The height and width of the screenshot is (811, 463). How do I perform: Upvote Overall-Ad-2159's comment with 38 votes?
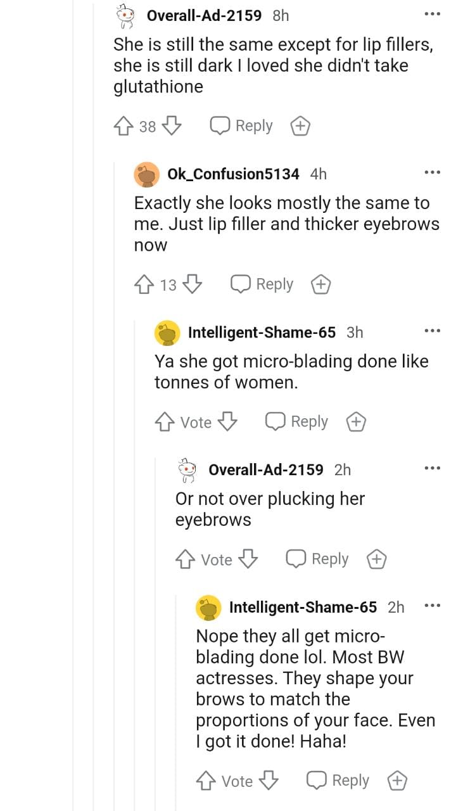tap(122, 126)
